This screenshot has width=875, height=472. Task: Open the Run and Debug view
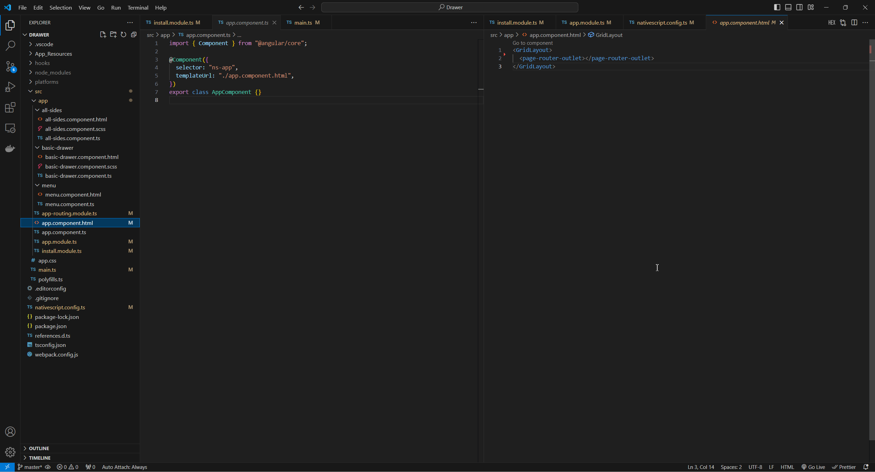pyautogui.click(x=10, y=87)
